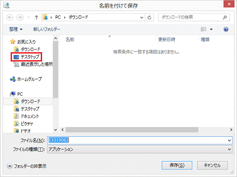Click the 最近表示した場所 icon
237x177 pixels.
[16, 64]
